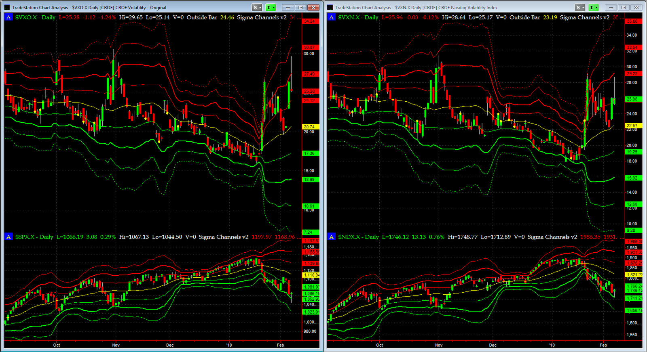Click the 'Lo=1712.89' reading on $NDX.X chart

tap(496, 237)
